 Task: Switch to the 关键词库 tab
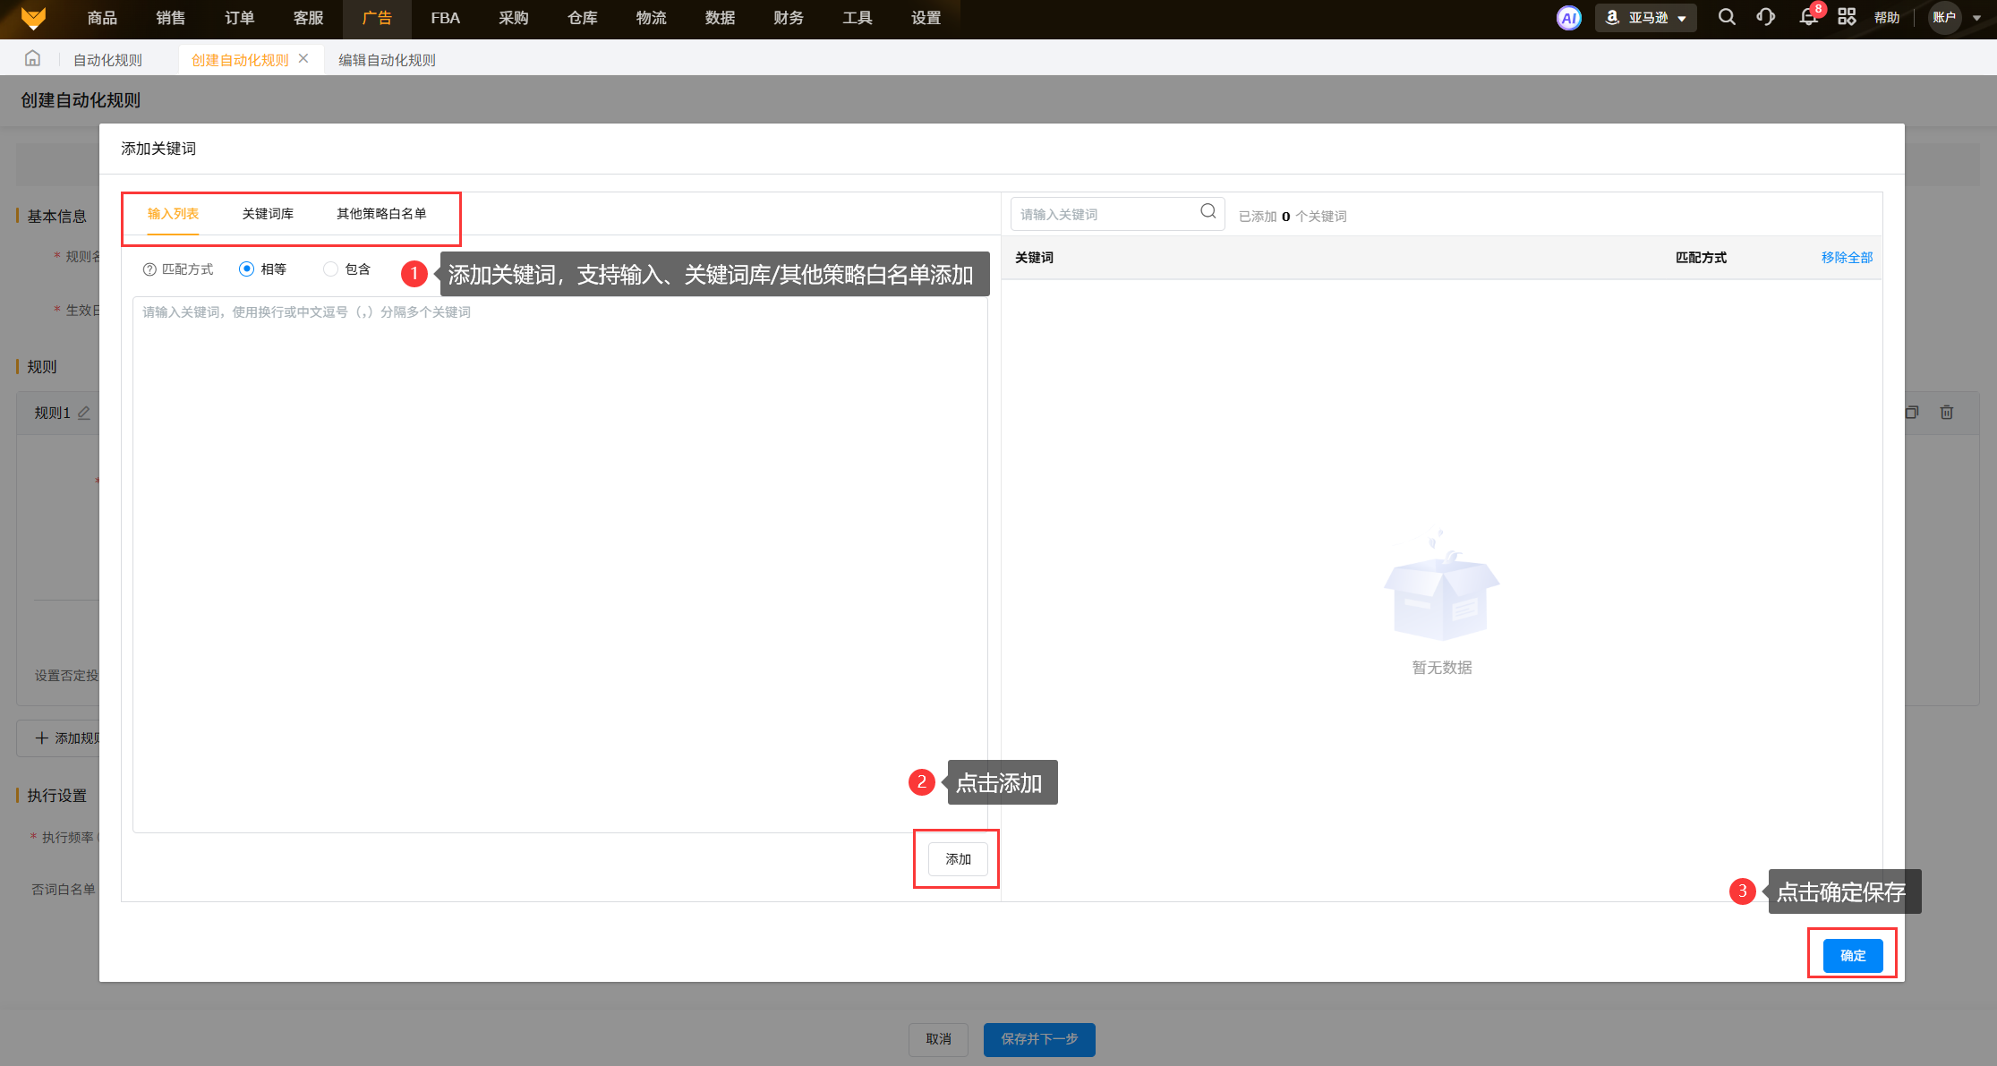point(268,214)
